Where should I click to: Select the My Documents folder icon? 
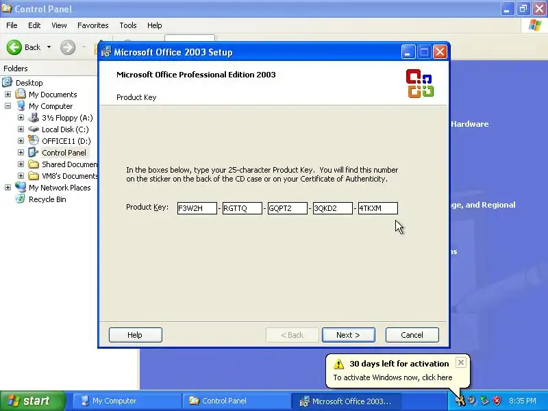pos(21,94)
